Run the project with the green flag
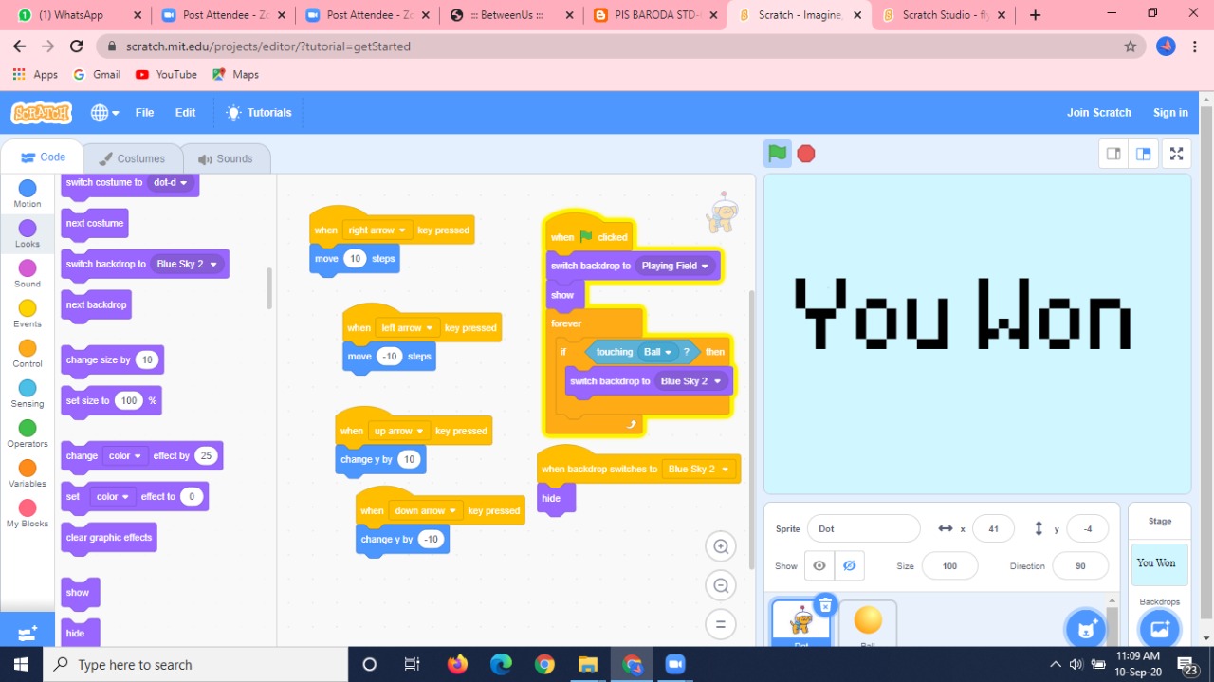This screenshot has height=682, width=1214. point(777,152)
